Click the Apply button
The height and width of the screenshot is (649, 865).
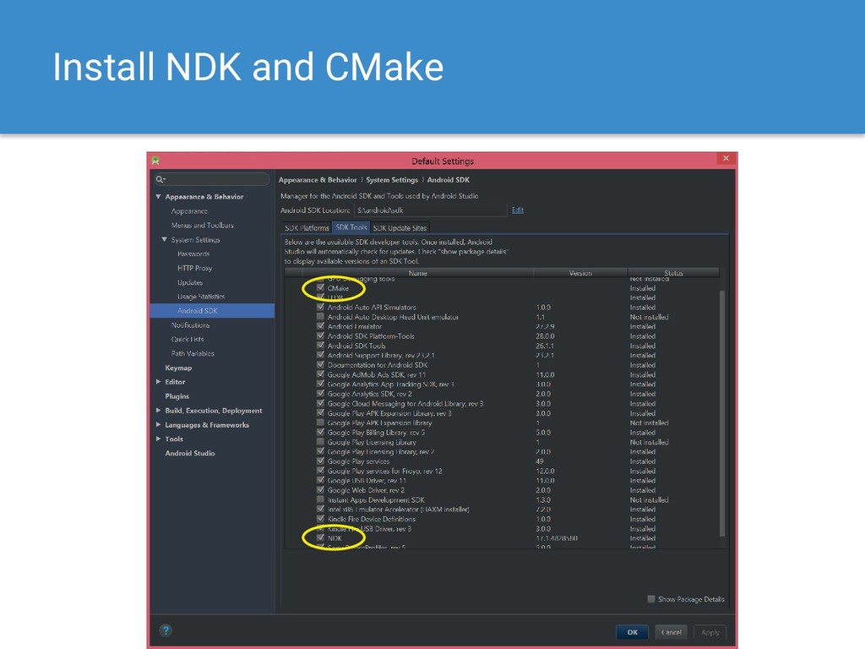(x=710, y=632)
